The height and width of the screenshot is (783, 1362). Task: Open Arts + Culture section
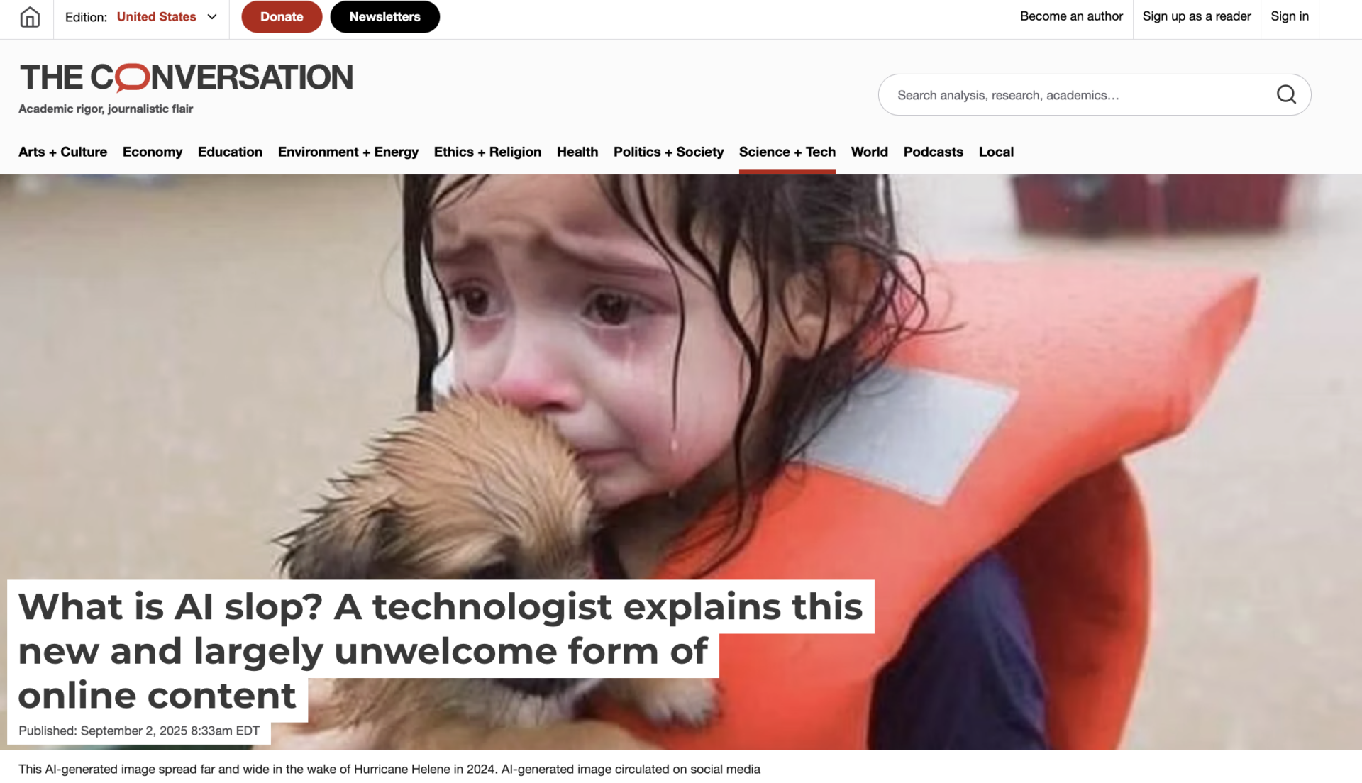(x=62, y=152)
